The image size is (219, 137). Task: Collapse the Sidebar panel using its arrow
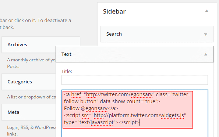(207, 11)
